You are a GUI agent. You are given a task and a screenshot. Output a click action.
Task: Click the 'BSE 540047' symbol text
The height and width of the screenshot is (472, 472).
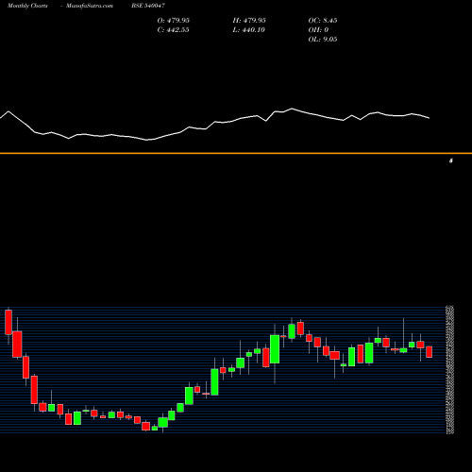[148, 6]
